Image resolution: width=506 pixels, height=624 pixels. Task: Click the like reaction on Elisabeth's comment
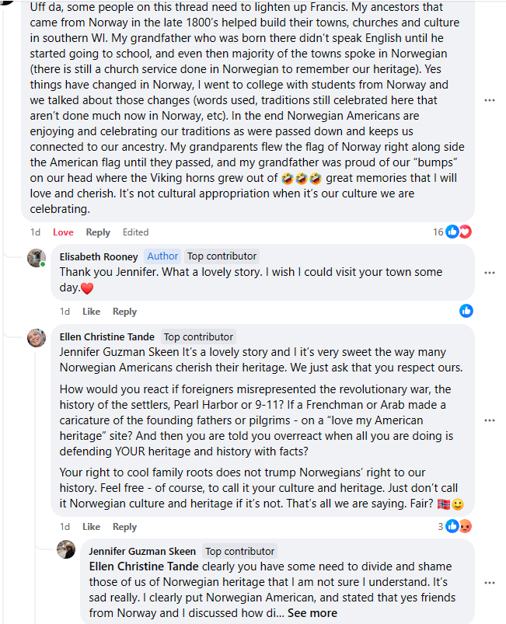point(466,311)
